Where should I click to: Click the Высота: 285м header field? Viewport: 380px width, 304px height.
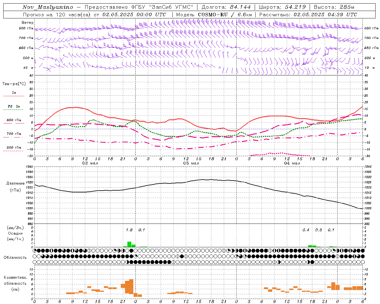pos(334,7)
